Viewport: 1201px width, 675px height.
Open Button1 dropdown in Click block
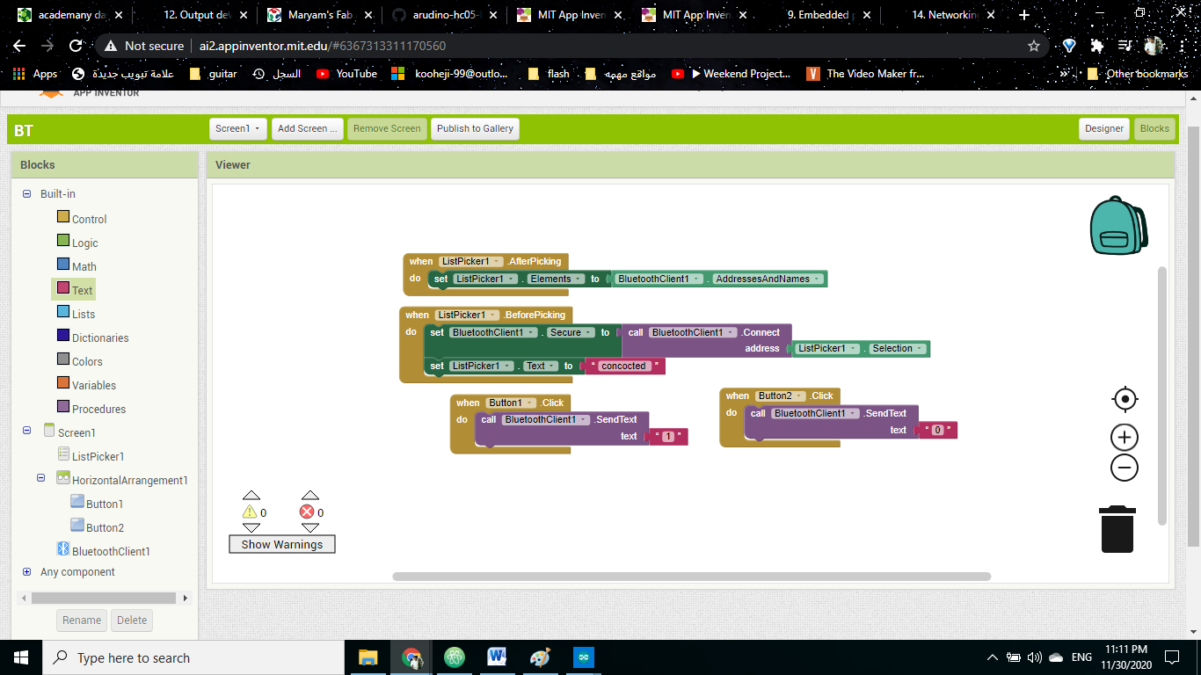(x=510, y=403)
